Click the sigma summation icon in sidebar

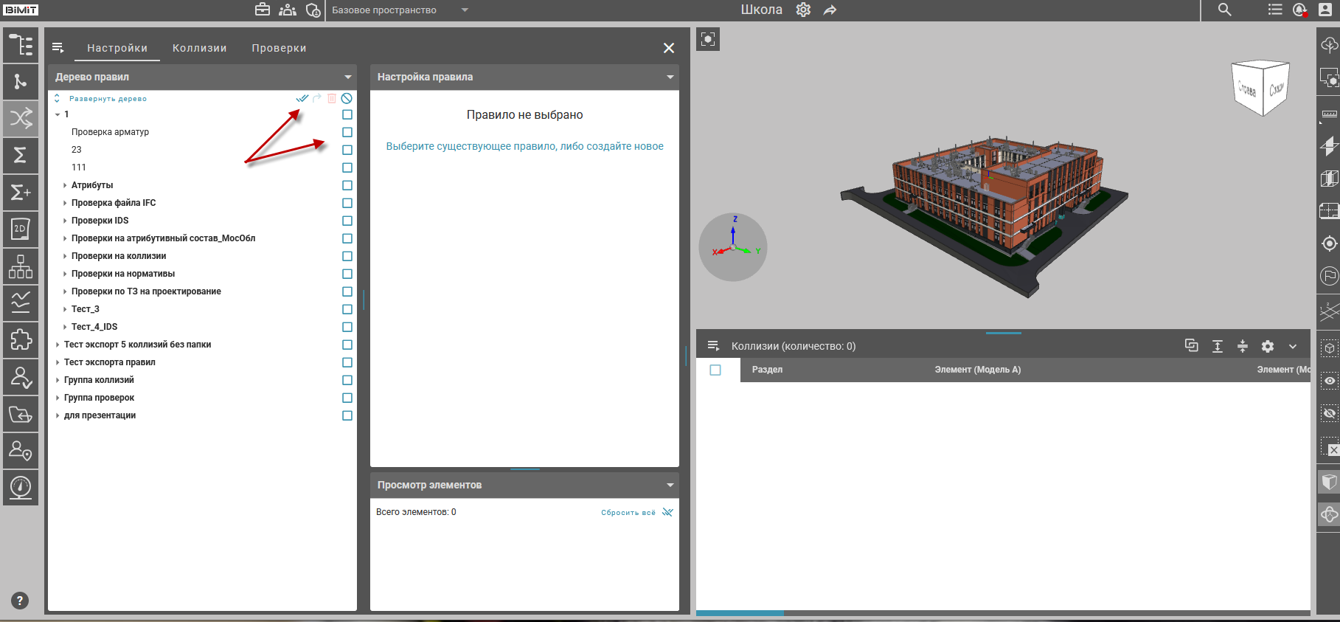point(21,155)
